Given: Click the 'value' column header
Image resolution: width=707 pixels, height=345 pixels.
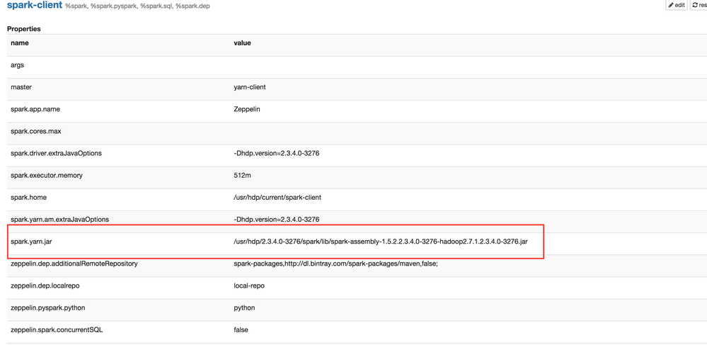Looking at the screenshot, I should (242, 43).
